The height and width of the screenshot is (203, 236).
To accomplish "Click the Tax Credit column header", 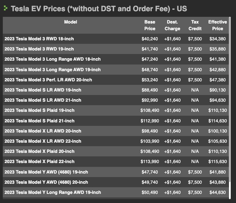I will (x=195, y=25).
